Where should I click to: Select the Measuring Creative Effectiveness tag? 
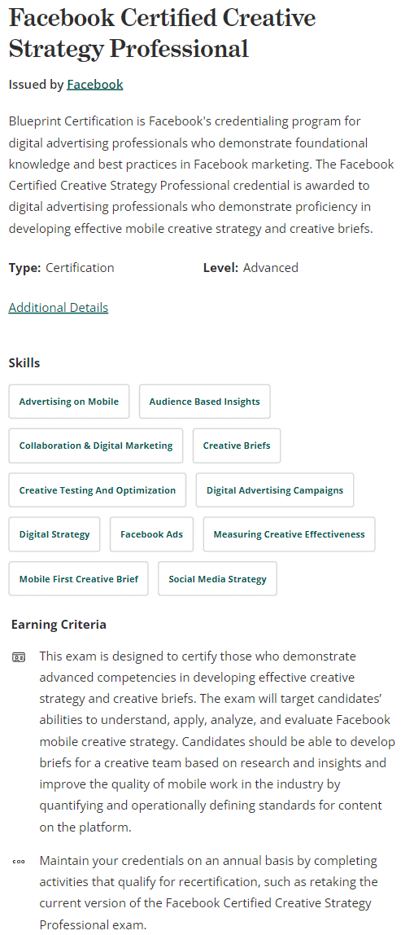tap(289, 534)
